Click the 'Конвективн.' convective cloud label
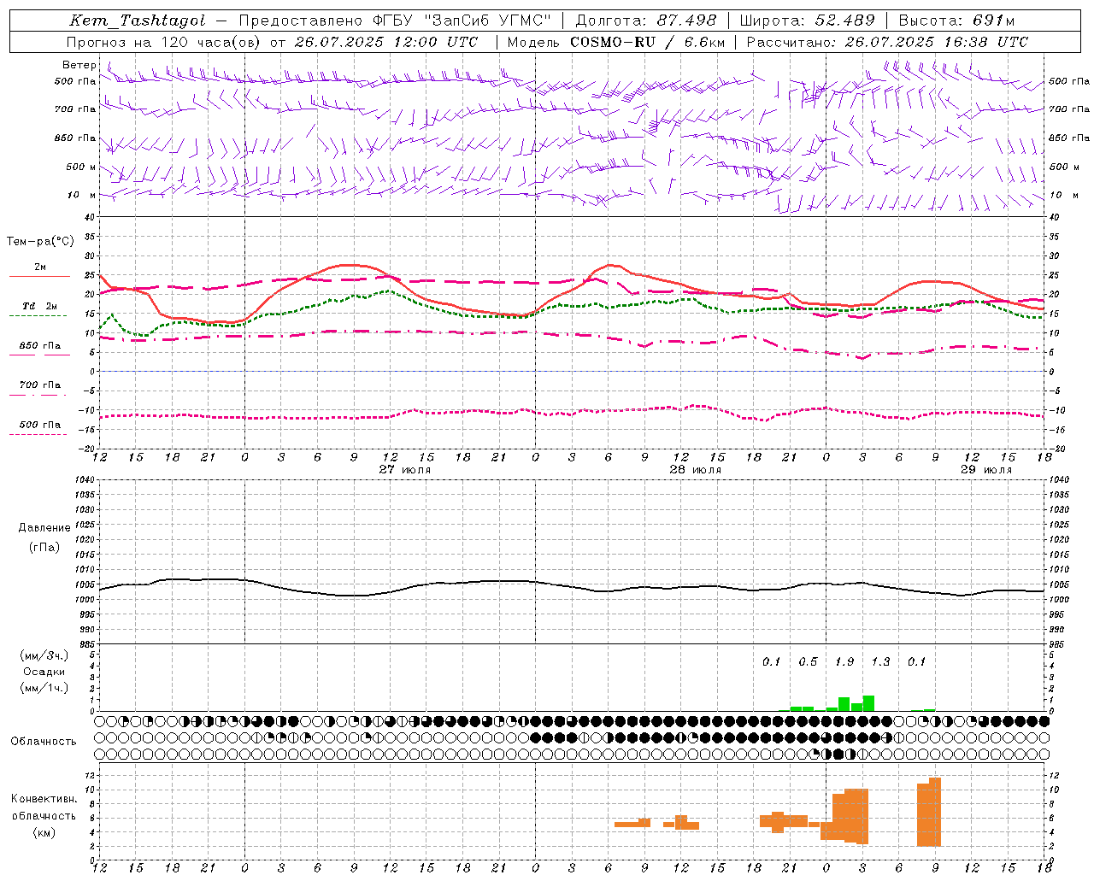The image size is (1094, 875). 44,799
